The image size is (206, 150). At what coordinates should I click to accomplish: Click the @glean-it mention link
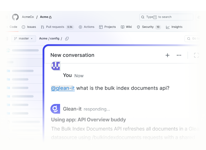click(x=63, y=88)
